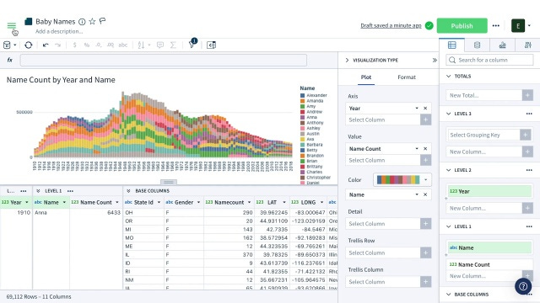Remove Year from the Axis field
Image resolution: width=540 pixels, height=303 pixels.
point(425,109)
